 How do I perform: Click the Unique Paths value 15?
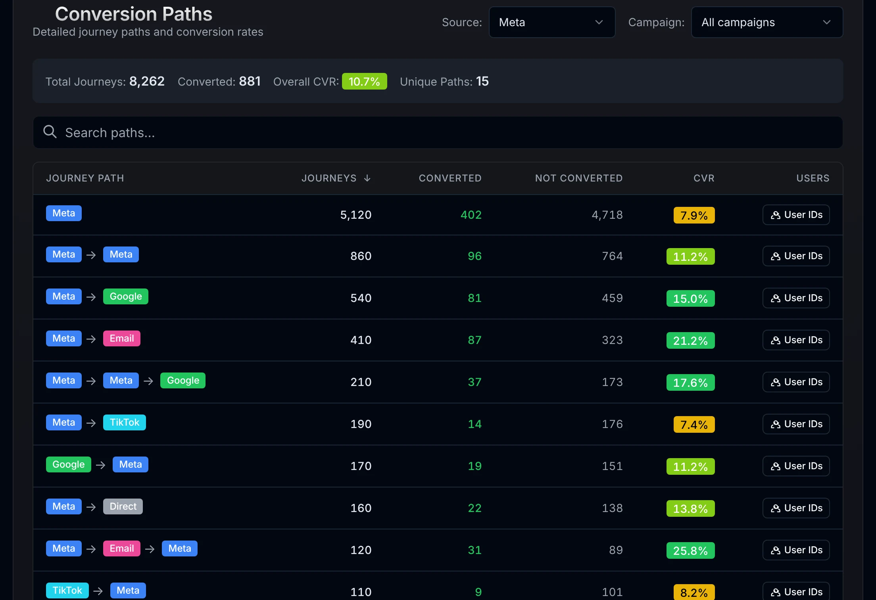coord(482,81)
